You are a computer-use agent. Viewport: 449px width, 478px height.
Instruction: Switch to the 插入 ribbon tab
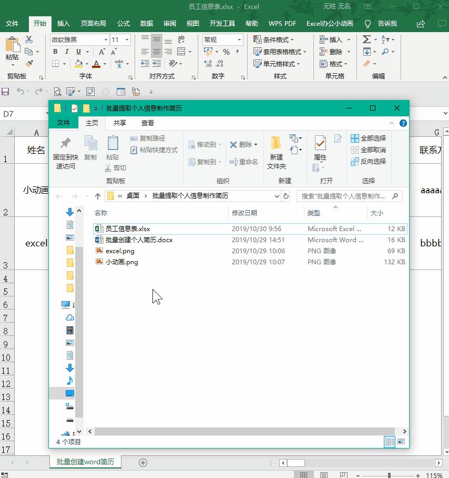62,24
